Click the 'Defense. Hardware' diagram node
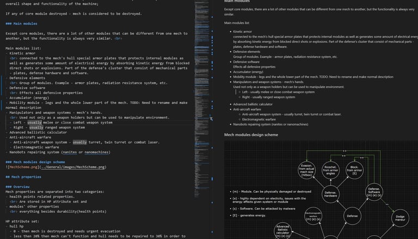Screen dimensions: 418x239 point(330,194)
